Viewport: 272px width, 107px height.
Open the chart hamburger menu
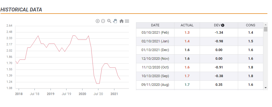[x=127, y=21]
